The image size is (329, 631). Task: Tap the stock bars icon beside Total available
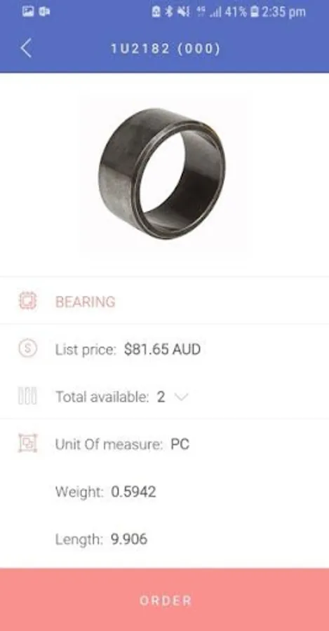tap(28, 396)
